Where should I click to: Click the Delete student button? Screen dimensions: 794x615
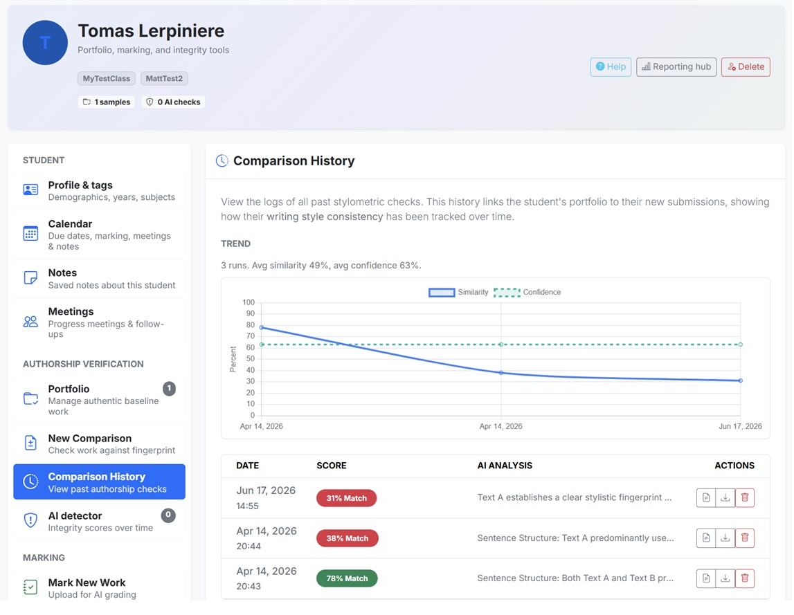tap(746, 67)
